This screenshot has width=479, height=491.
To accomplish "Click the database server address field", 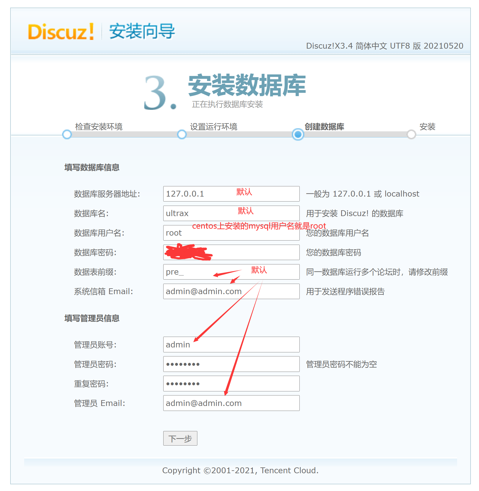I will (x=231, y=194).
